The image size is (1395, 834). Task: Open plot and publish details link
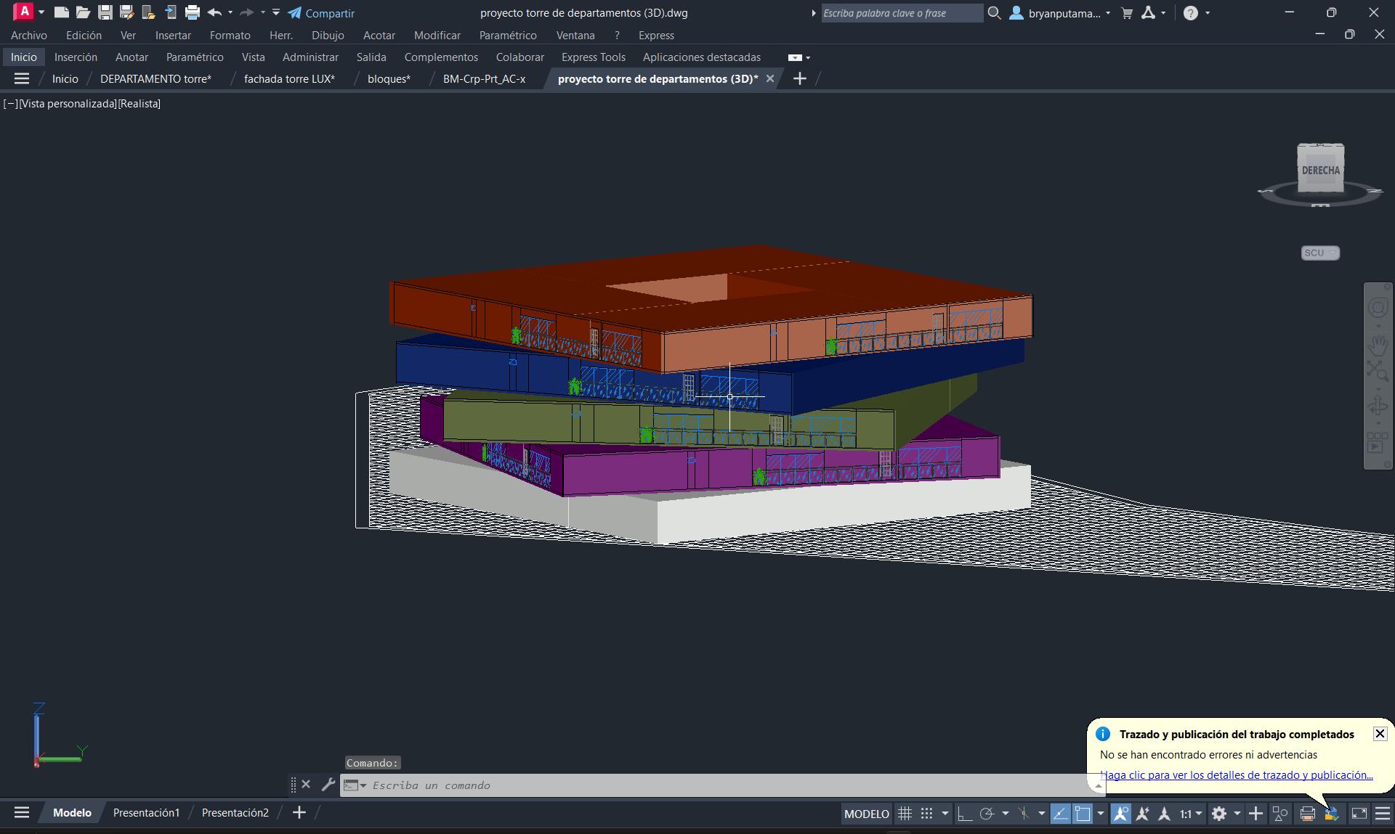coord(1236,774)
